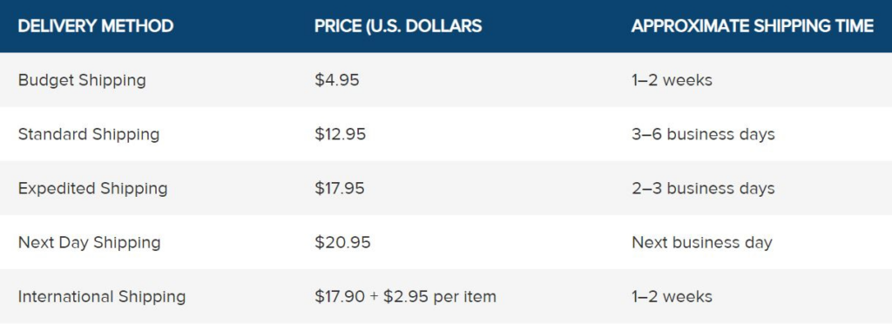Click the Price (U.S. Dollars column header

point(398,26)
